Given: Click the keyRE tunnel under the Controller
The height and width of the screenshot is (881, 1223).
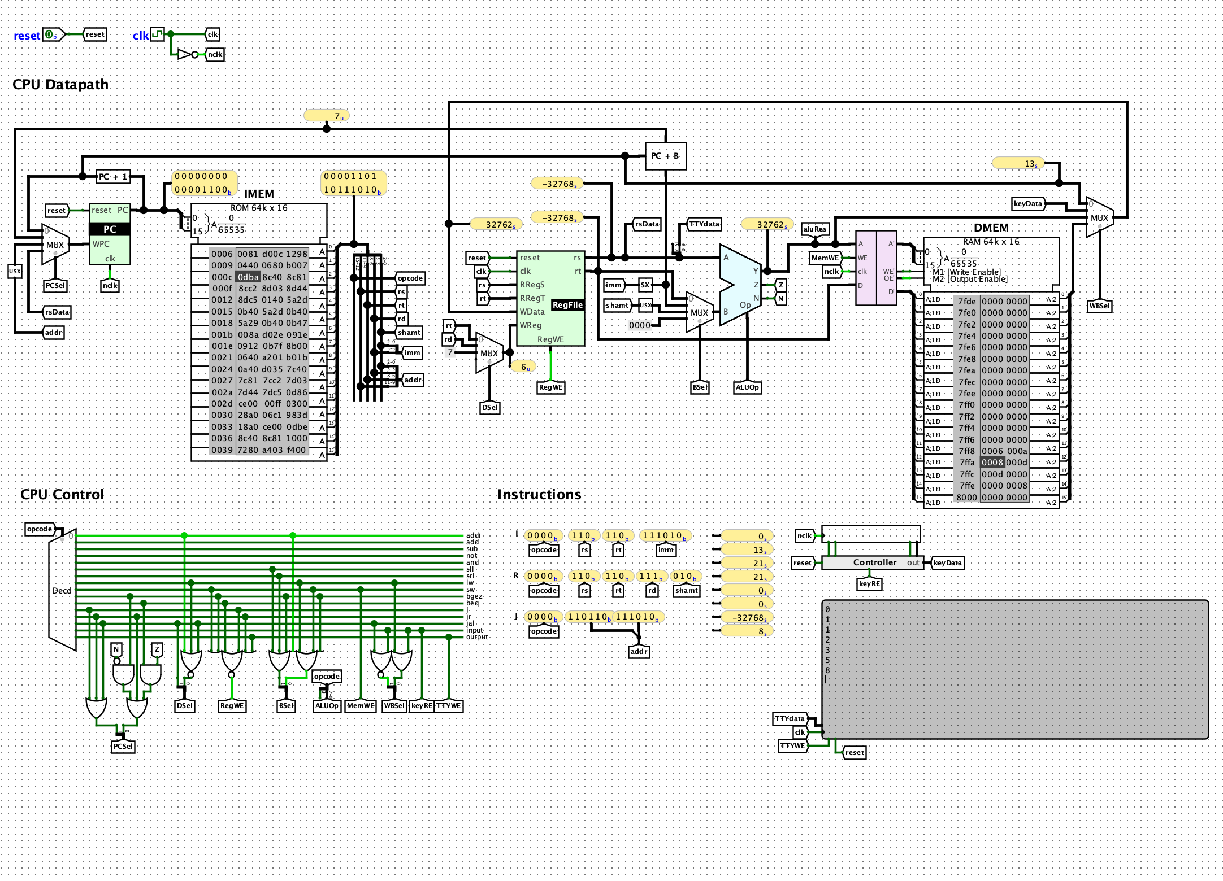Looking at the screenshot, I should (x=869, y=584).
